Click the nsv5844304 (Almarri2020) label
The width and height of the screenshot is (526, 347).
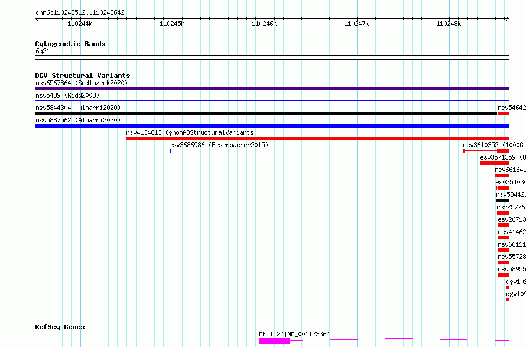[x=78, y=108]
